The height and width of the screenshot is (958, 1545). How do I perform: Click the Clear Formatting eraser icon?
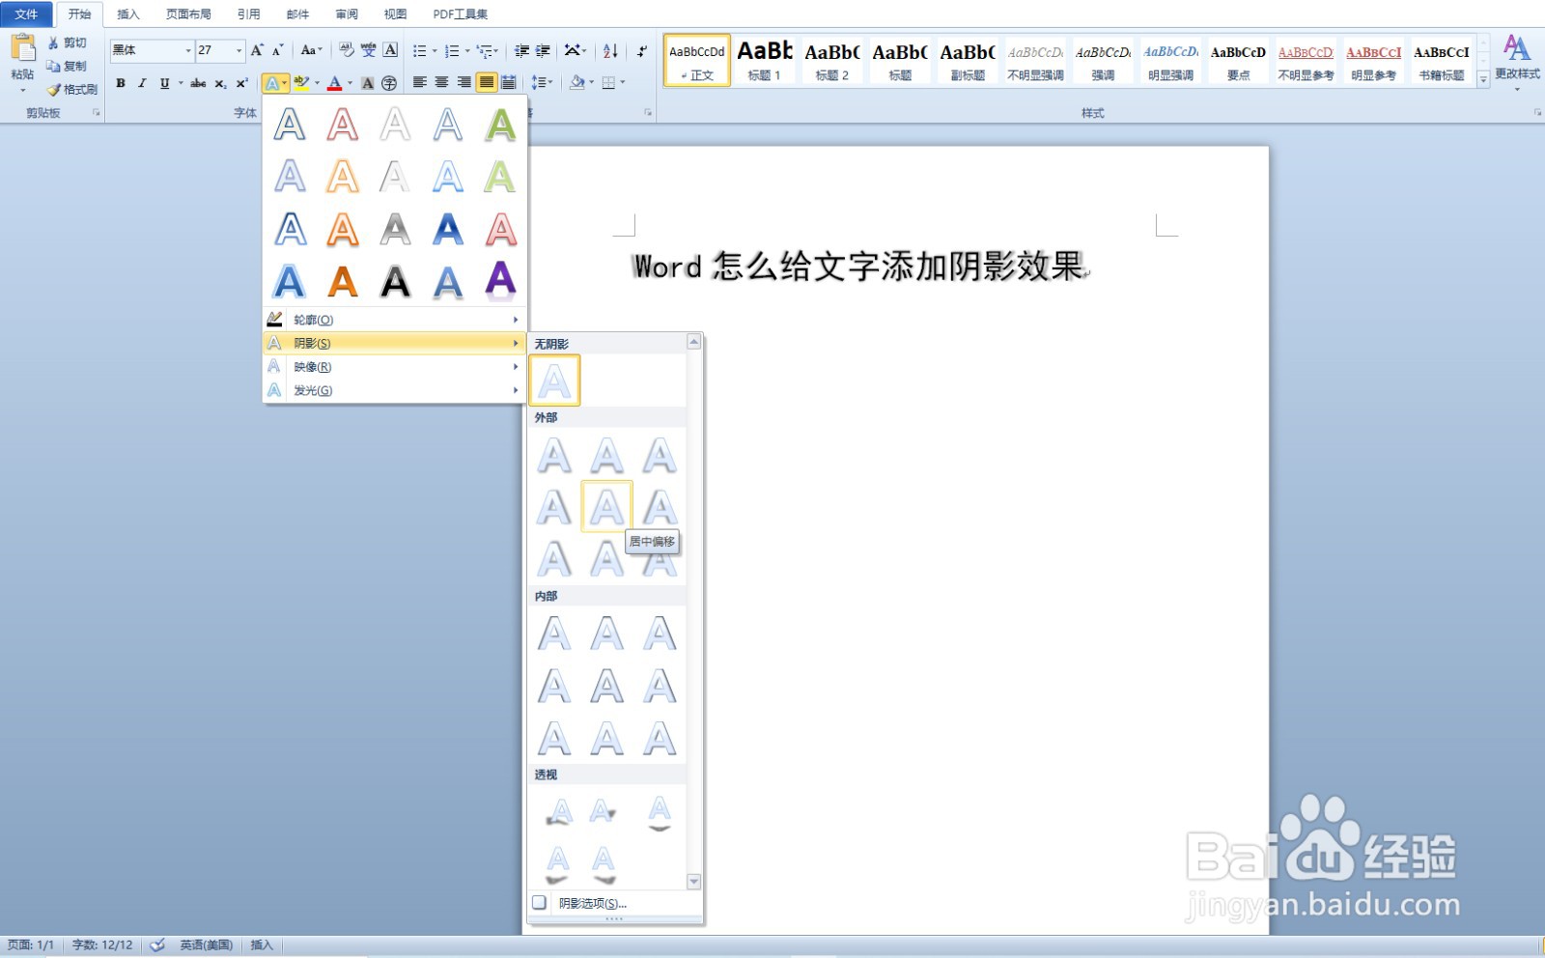click(x=347, y=50)
